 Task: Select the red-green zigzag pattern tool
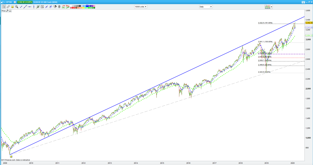coord(64,7)
